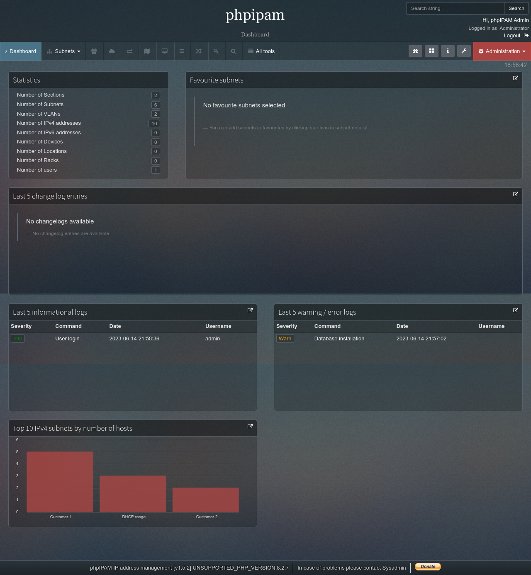This screenshot has width=531, height=575.
Task: Click Number of users row
Action: click(x=88, y=170)
